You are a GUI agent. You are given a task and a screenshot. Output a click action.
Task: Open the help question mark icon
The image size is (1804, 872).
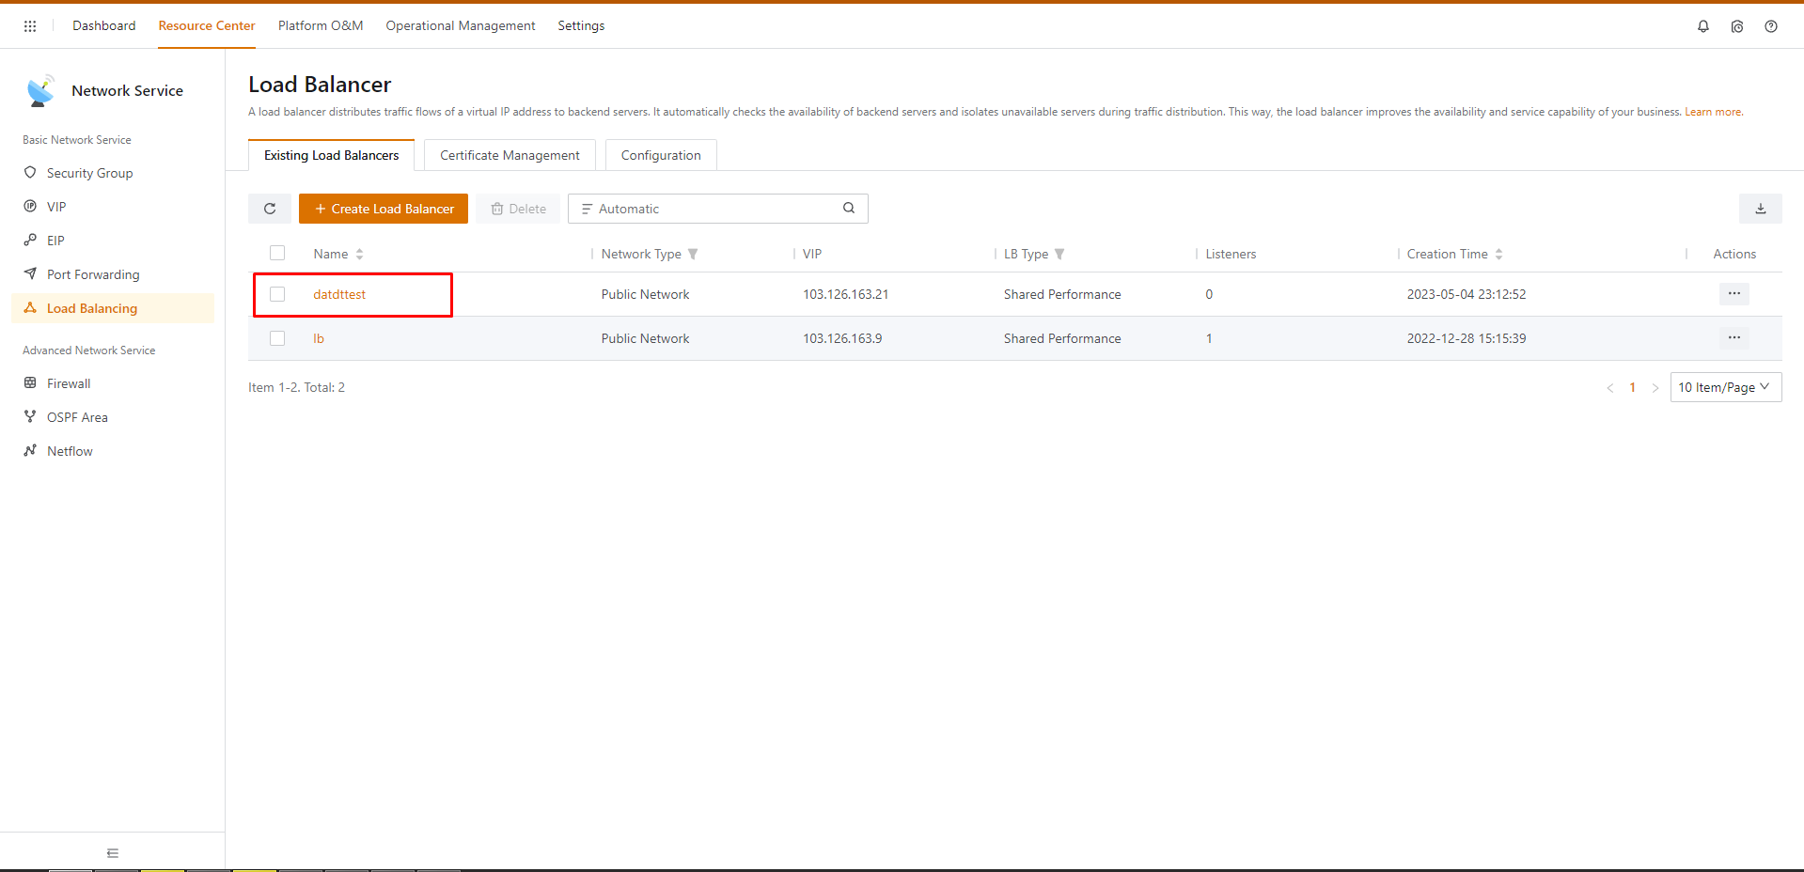(1770, 26)
